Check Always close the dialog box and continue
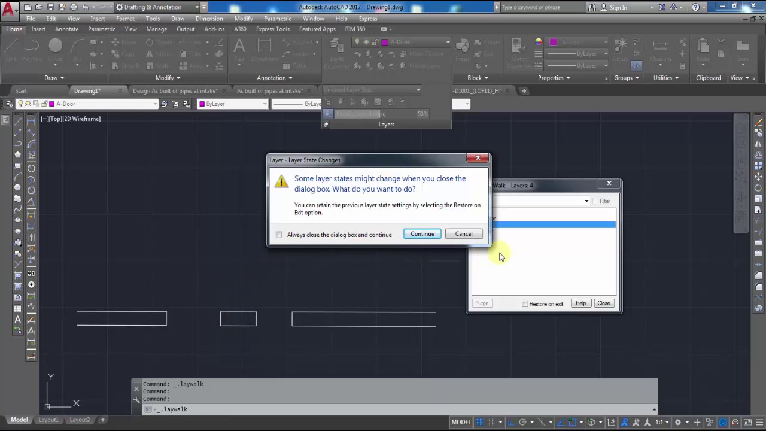 tap(279, 235)
